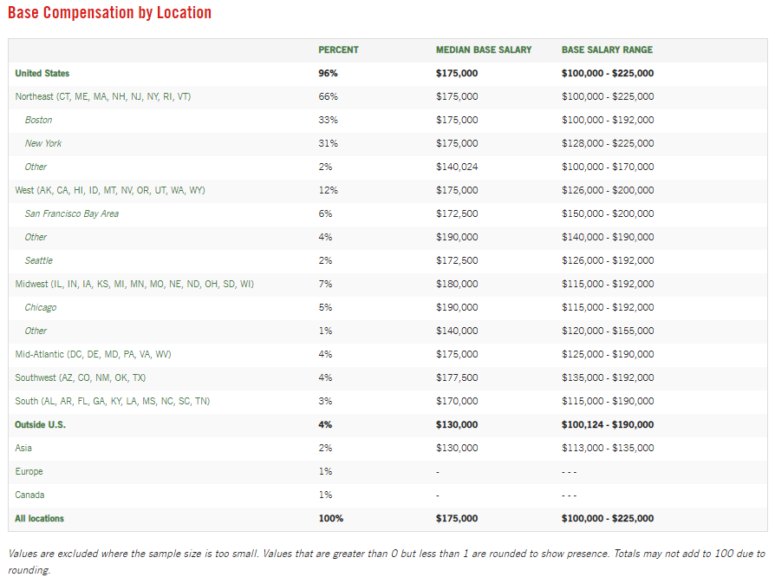Click the 'Base Compensation by Location' heading

coord(109,13)
